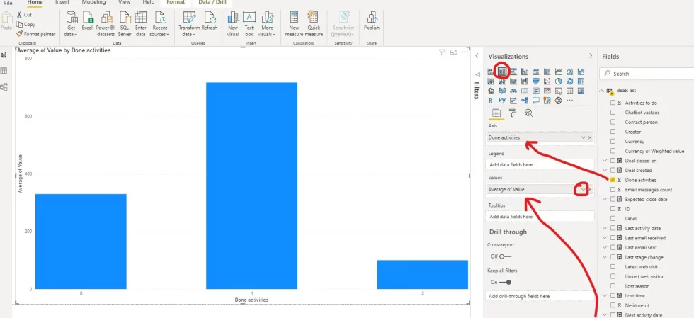Check the Contact person field
Viewport: 694px width, 318px height.
click(x=613, y=122)
